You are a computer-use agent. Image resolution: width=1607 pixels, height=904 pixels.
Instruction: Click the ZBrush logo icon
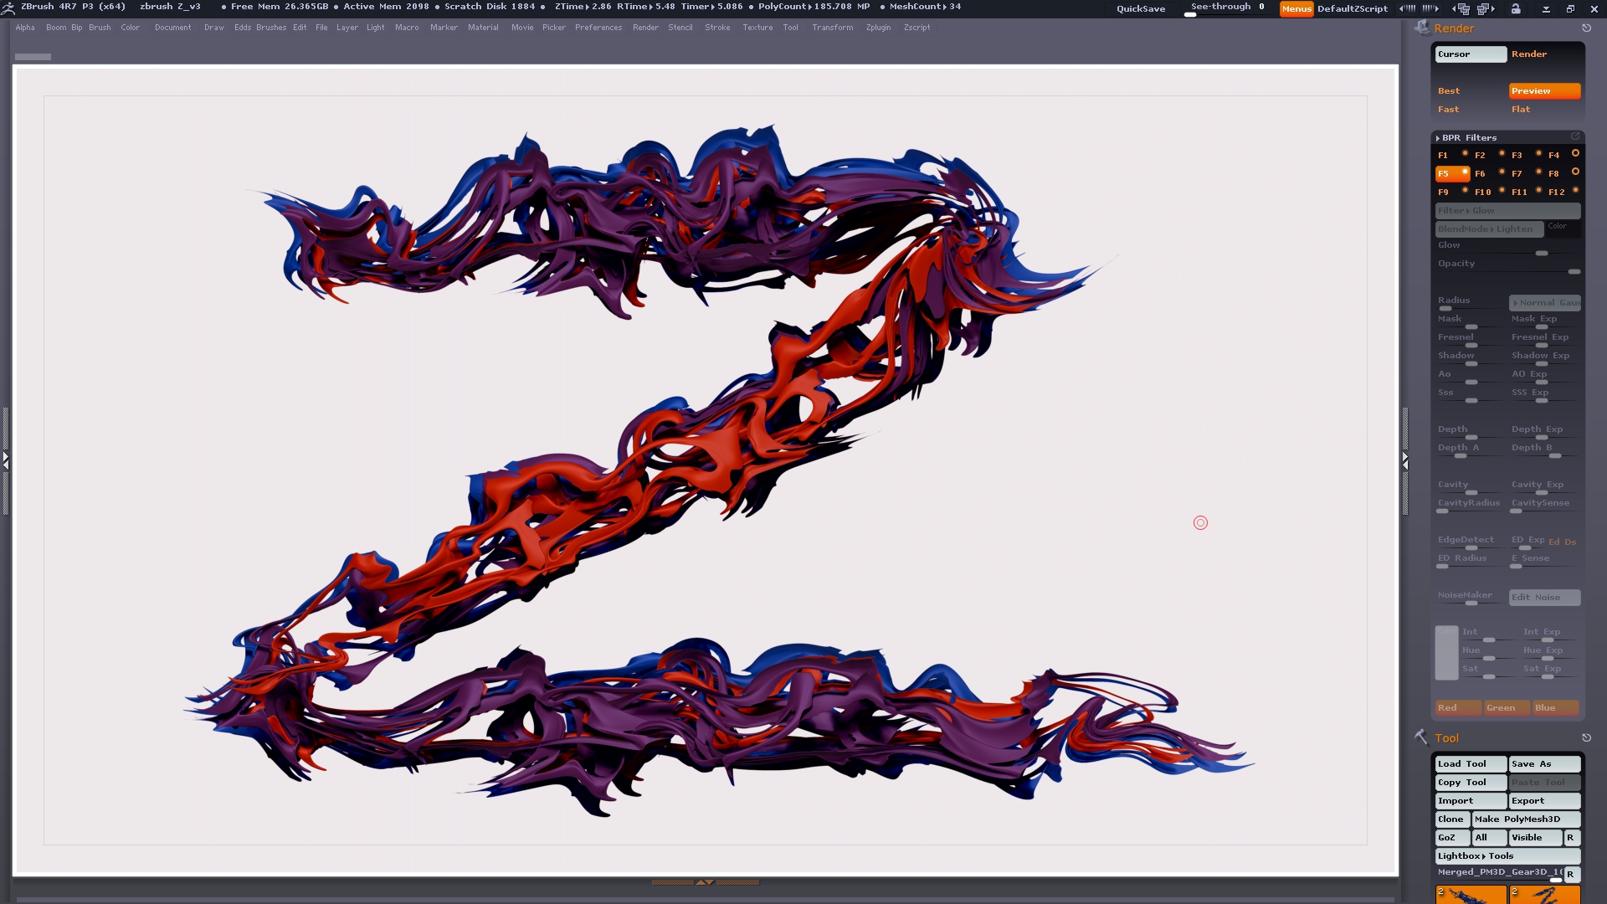coord(8,8)
